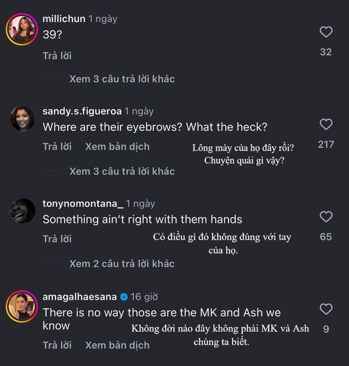This screenshot has height=366, width=349.
Task: Like sandy.s.figueroa's eyebrows comment
Action: point(326,124)
